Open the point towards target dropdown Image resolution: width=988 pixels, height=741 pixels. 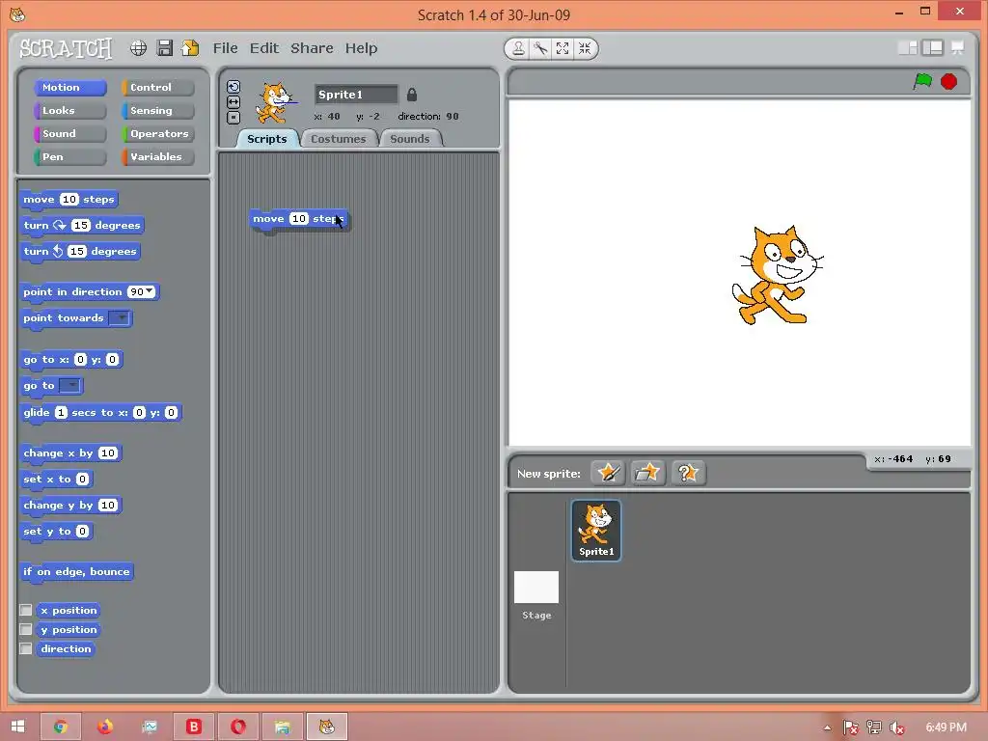[x=119, y=317]
